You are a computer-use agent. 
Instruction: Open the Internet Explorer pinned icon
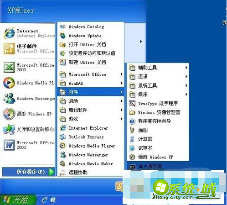[x=9, y=33]
